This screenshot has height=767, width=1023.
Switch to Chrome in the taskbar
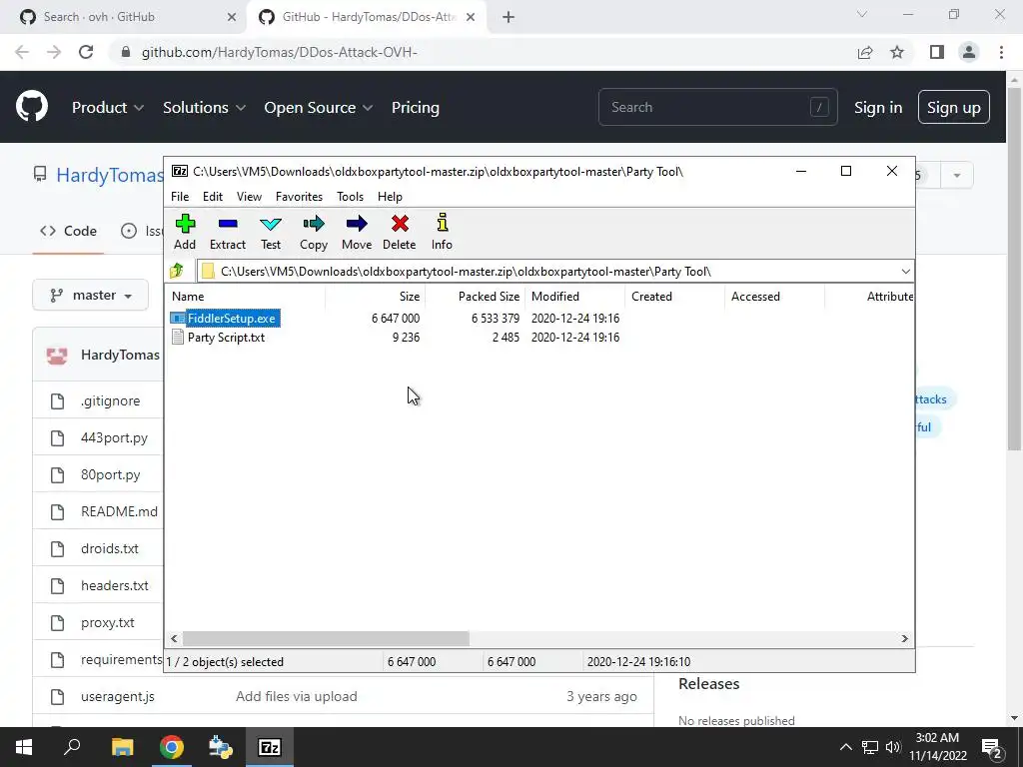coord(172,747)
